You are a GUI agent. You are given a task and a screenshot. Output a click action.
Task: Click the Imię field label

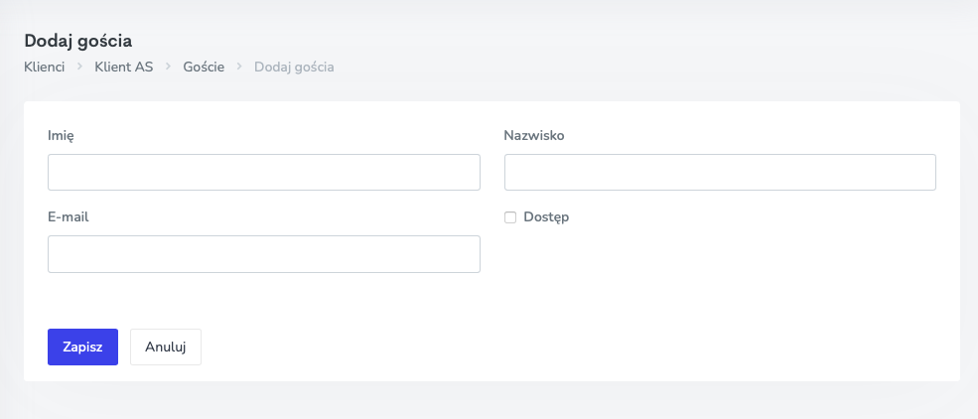(x=61, y=135)
